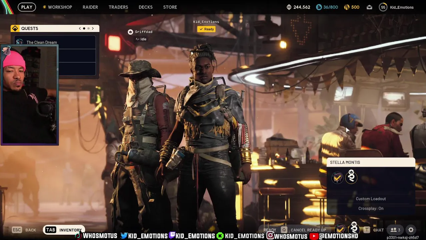
Task: Go to previous quest page arrow
Action: point(80,28)
